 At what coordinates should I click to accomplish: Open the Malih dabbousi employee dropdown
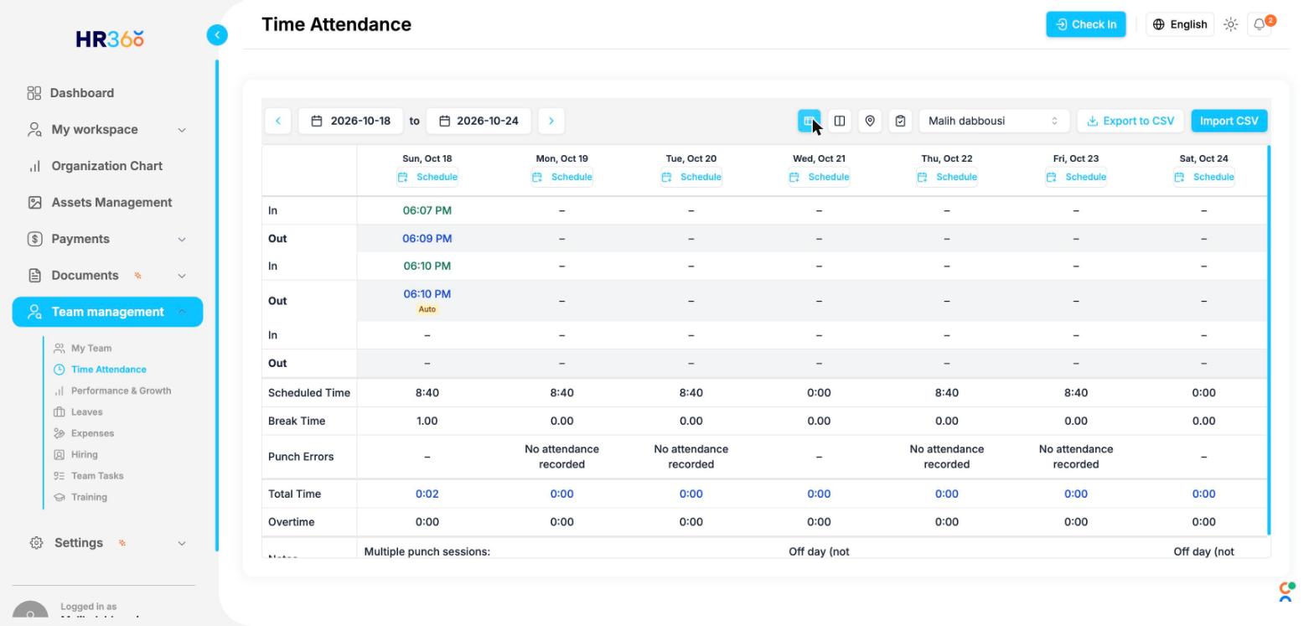[x=994, y=121]
